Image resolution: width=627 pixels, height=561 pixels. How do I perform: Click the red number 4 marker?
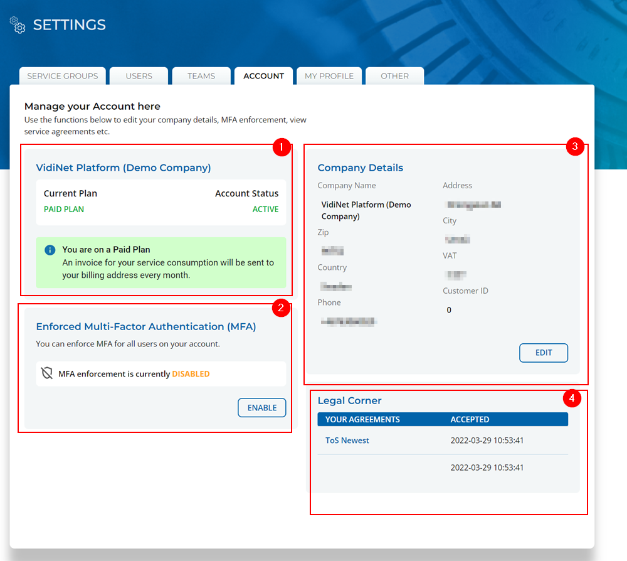tap(571, 397)
